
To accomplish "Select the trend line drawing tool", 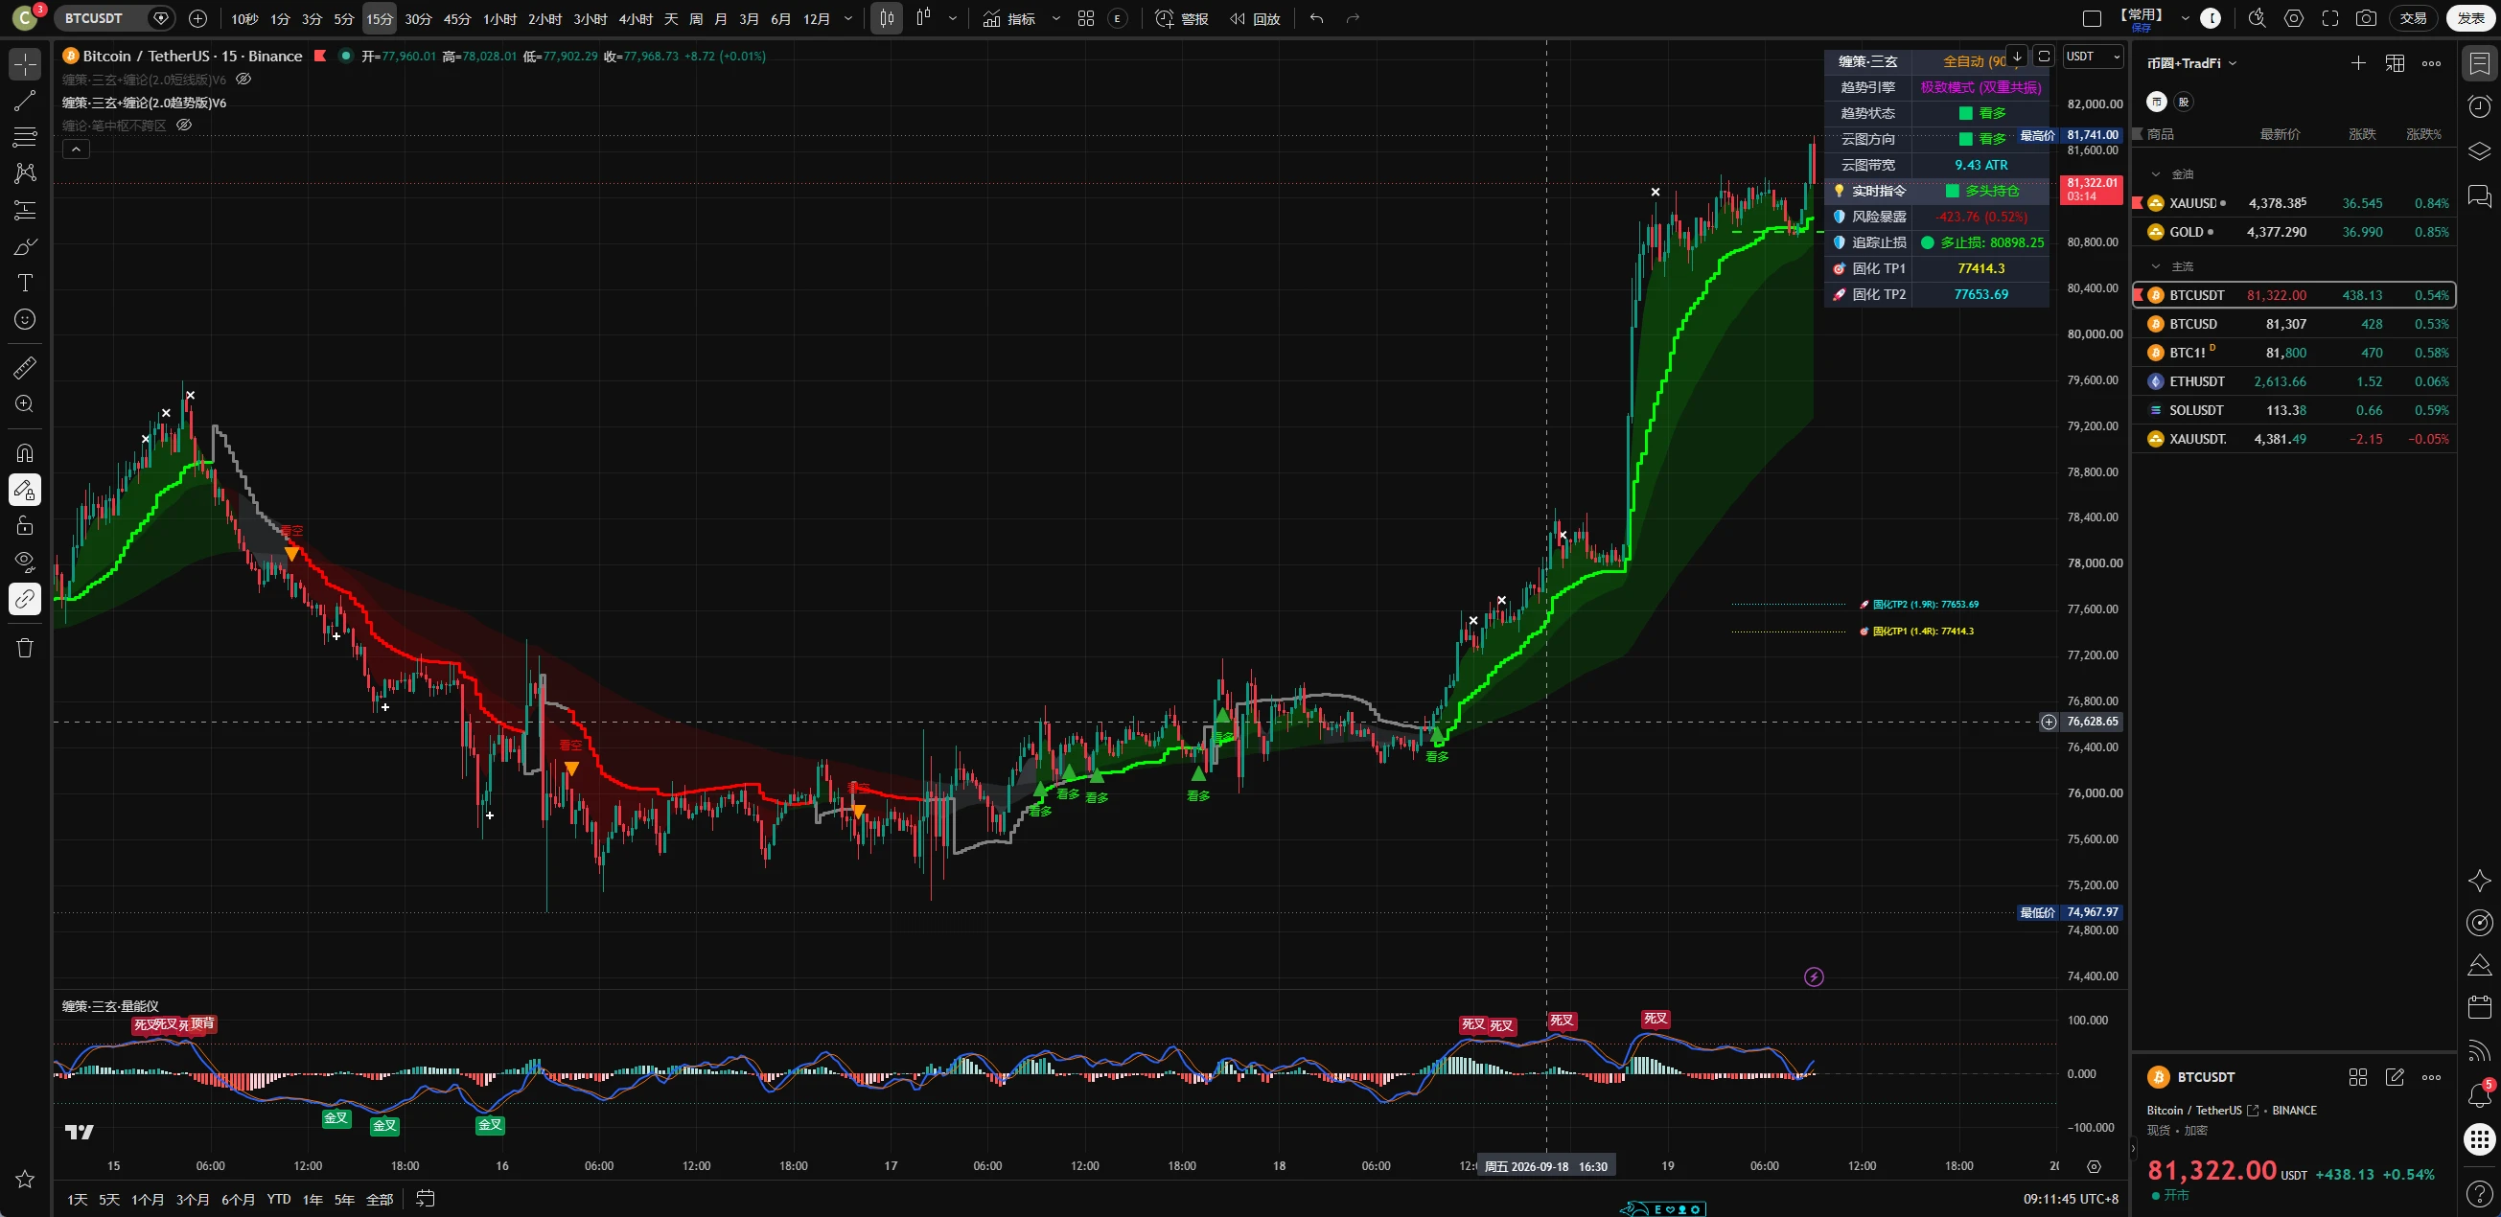I will coord(25,100).
